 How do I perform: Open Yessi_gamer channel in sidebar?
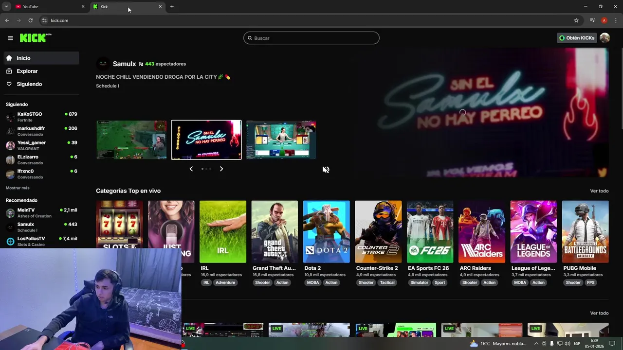coord(41,145)
